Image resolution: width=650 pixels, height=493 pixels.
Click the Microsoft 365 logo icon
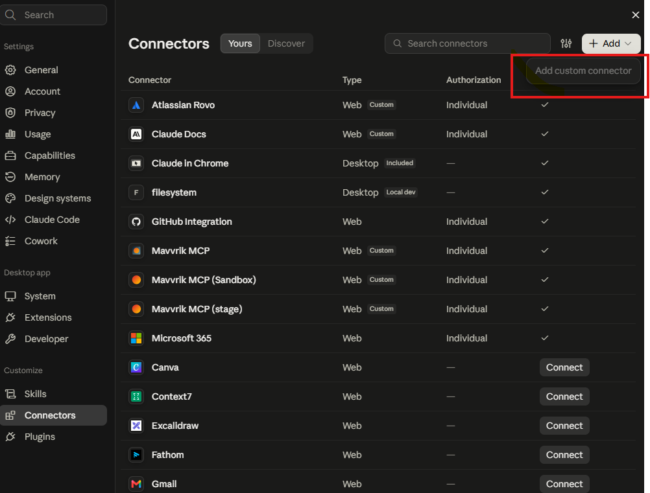click(x=136, y=338)
